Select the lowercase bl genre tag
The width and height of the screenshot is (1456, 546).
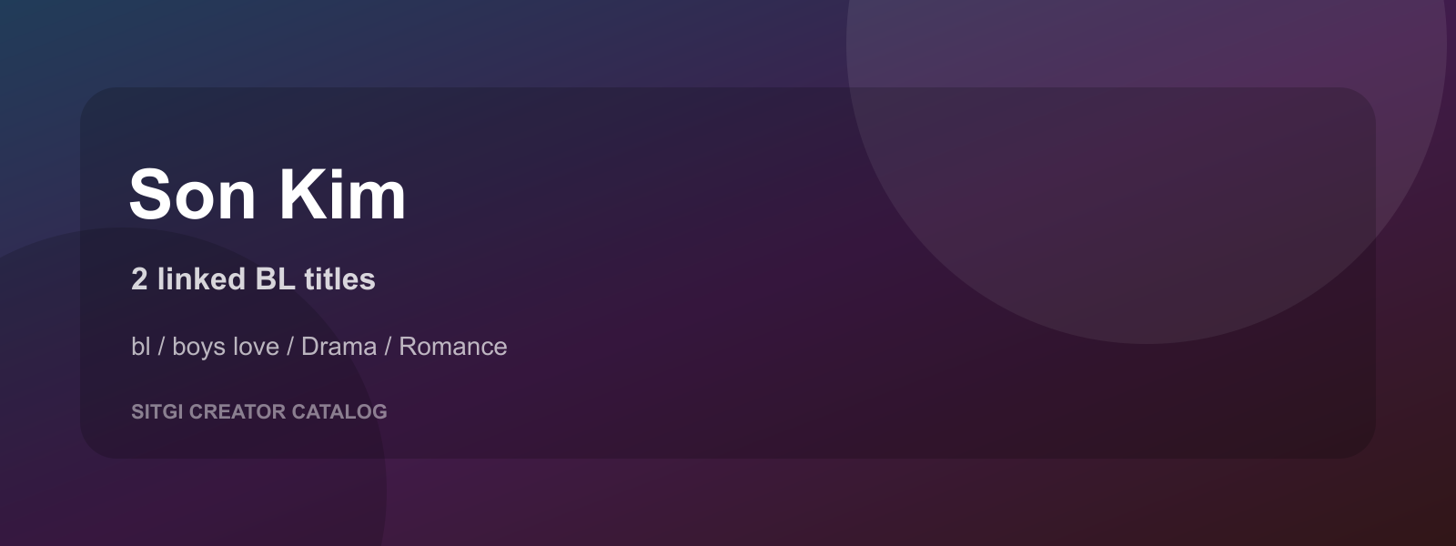pyautogui.click(x=140, y=346)
